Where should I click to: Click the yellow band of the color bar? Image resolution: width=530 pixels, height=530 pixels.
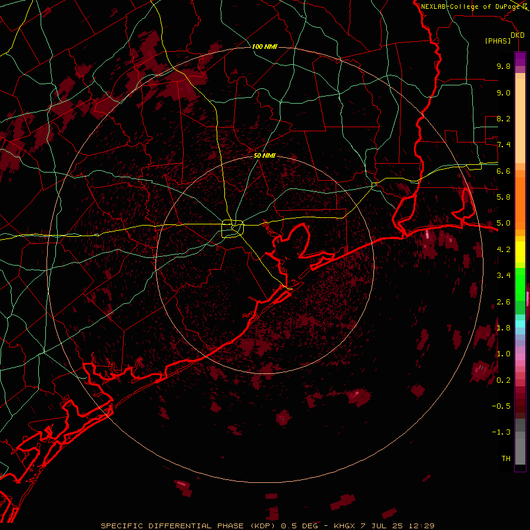click(x=520, y=252)
